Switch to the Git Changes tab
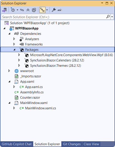115x147 pixels. (72, 144)
